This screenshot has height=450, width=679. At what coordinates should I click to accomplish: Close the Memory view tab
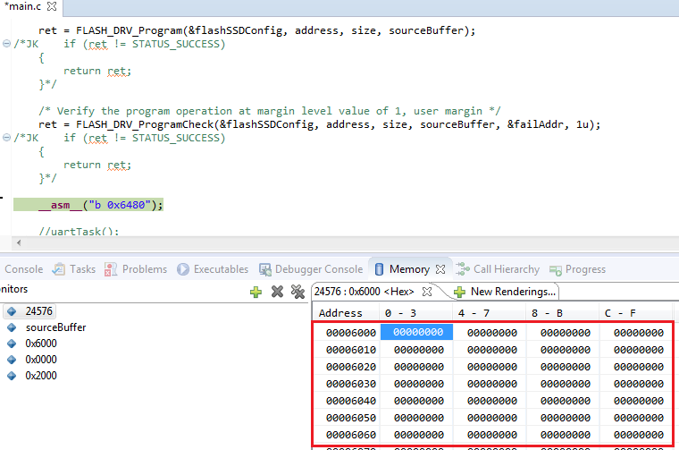[x=440, y=269]
